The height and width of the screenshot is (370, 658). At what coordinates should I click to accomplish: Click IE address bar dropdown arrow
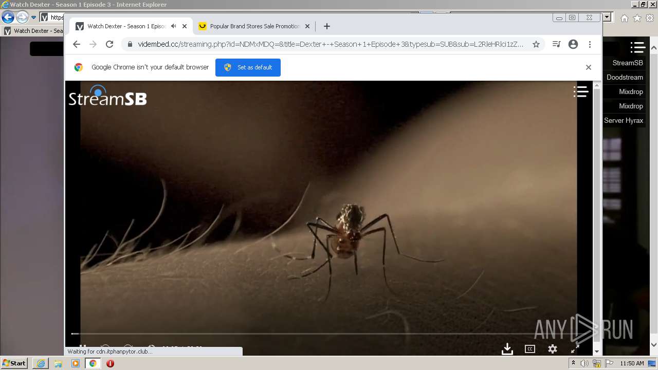(x=607, y=17)
